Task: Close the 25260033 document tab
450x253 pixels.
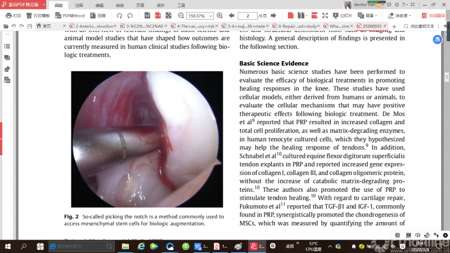Action: coord(385,26)
